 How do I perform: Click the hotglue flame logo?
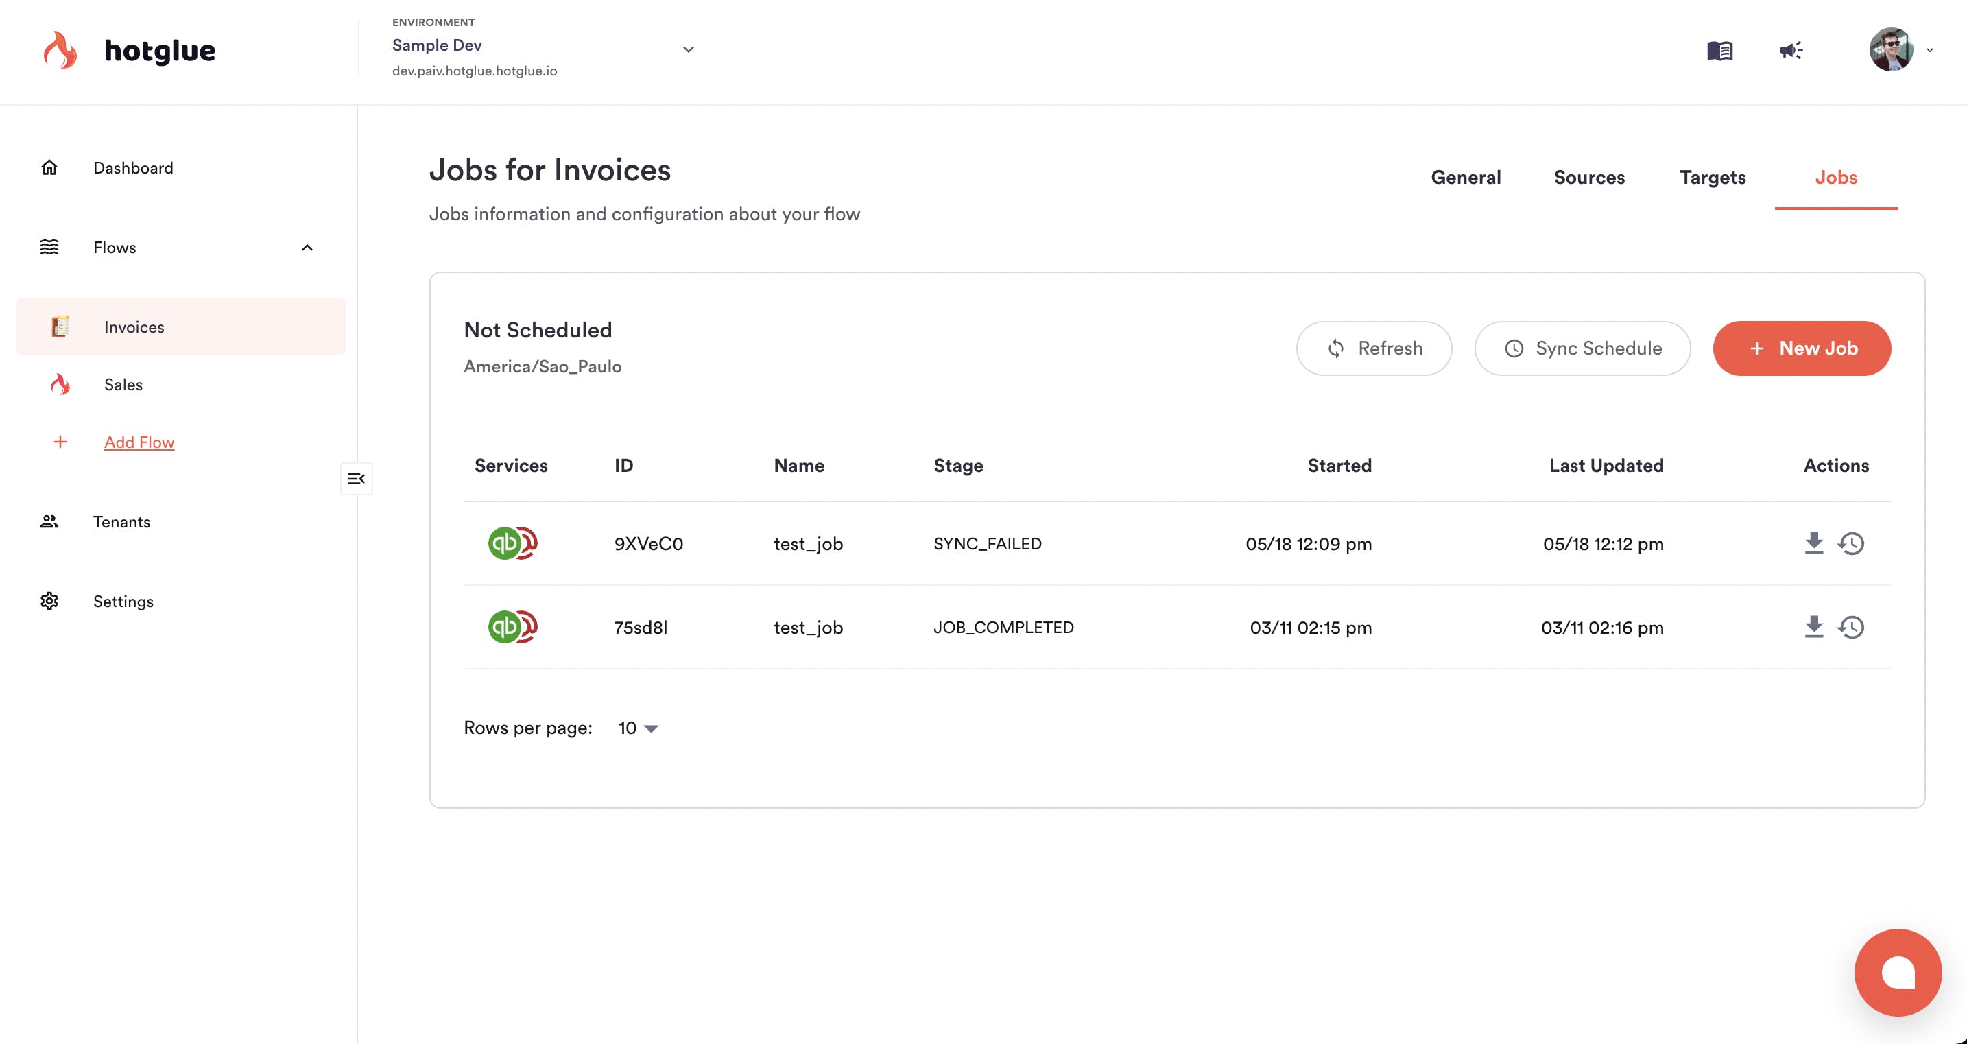tap(60, 50)
